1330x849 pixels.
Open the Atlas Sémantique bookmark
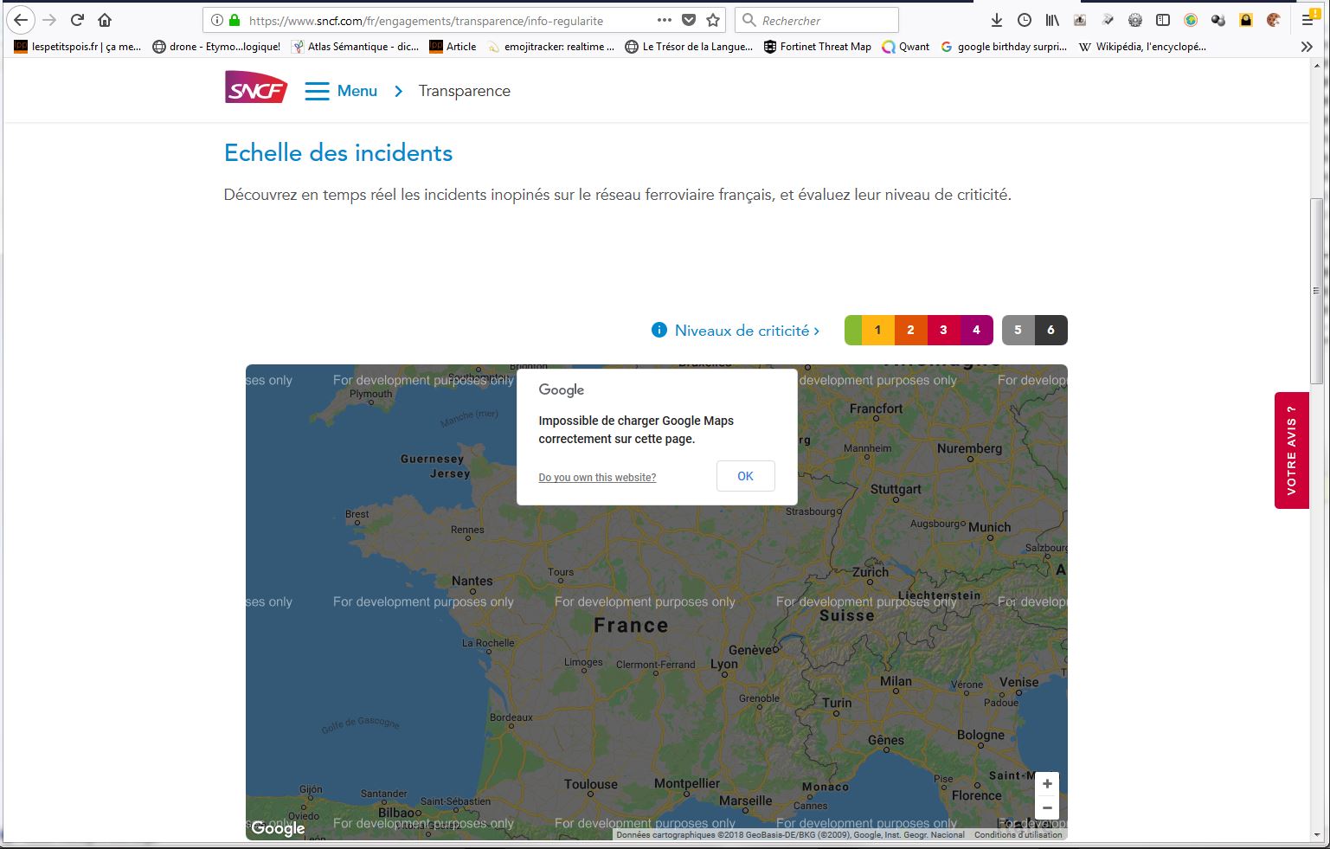coord(356,47)
